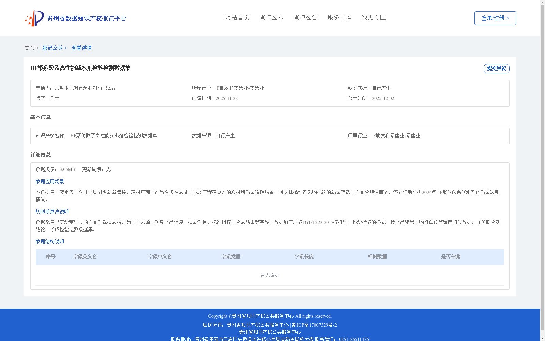Click the 样例数据 column header

(377, 257)
